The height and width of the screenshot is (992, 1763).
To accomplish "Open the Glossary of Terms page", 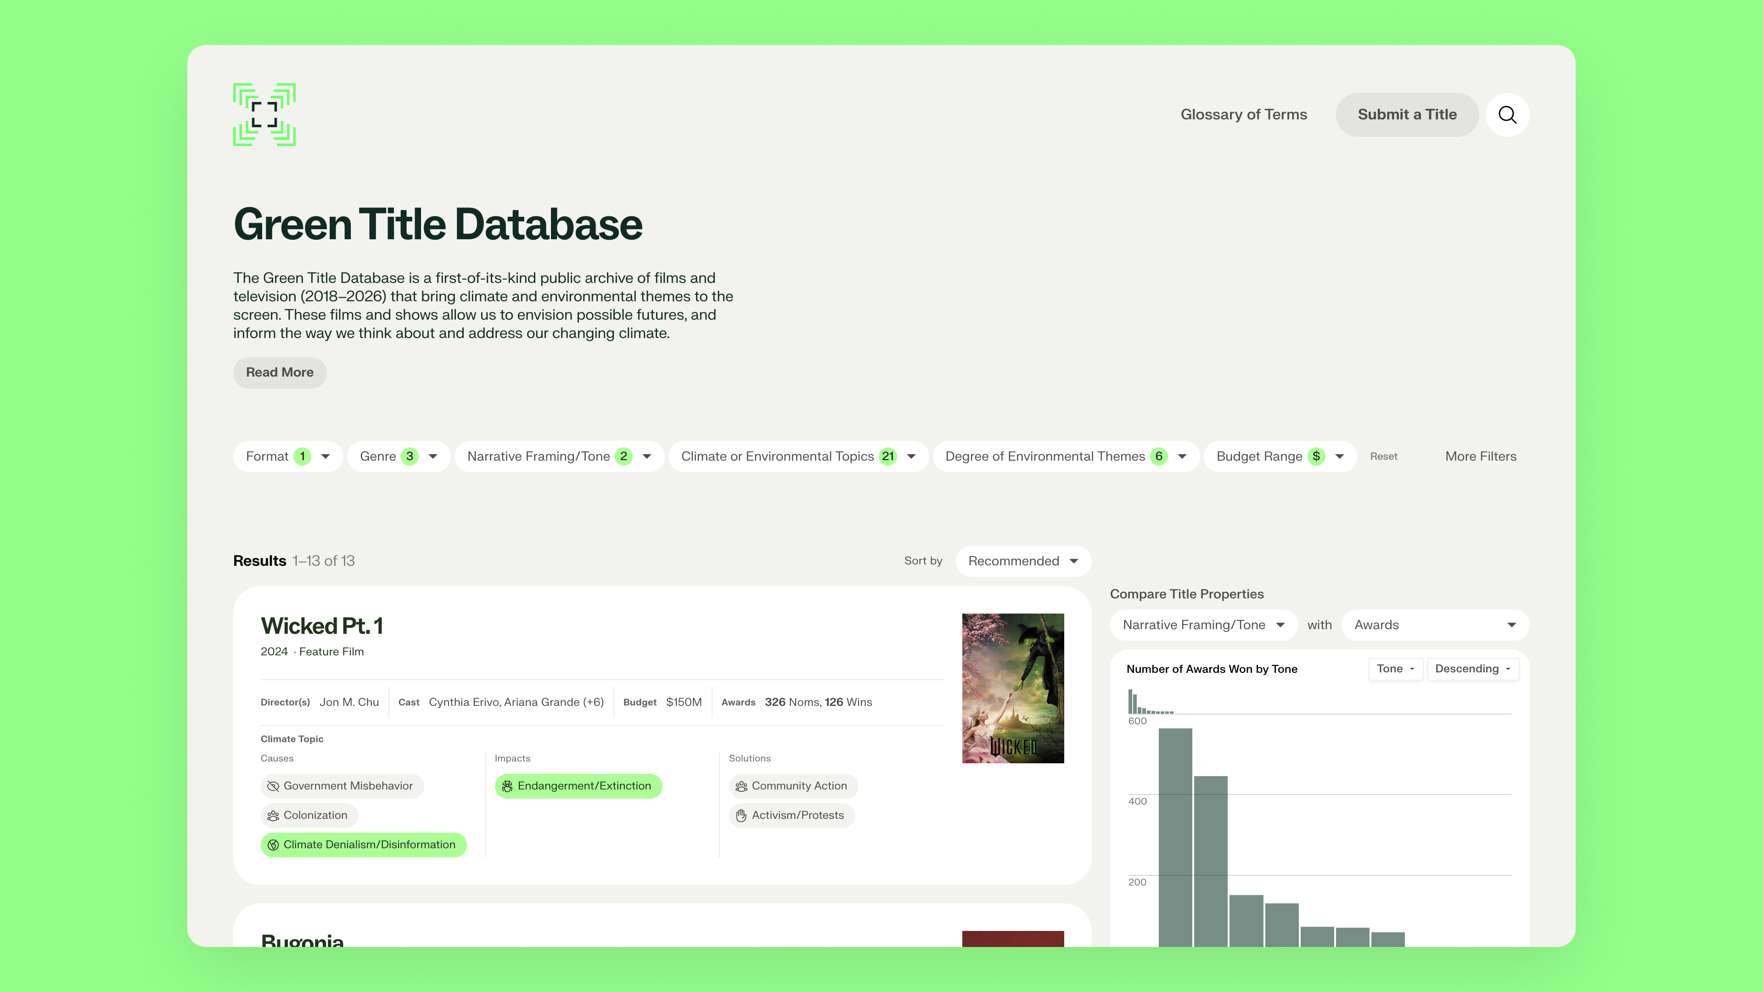I will click(1244, 114).
